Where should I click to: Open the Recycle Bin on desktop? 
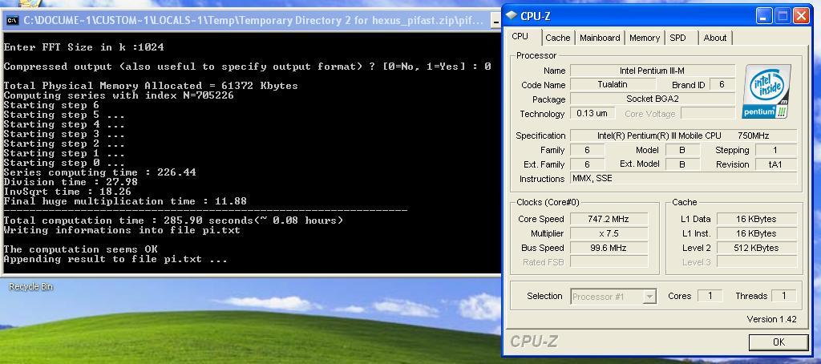31,286
